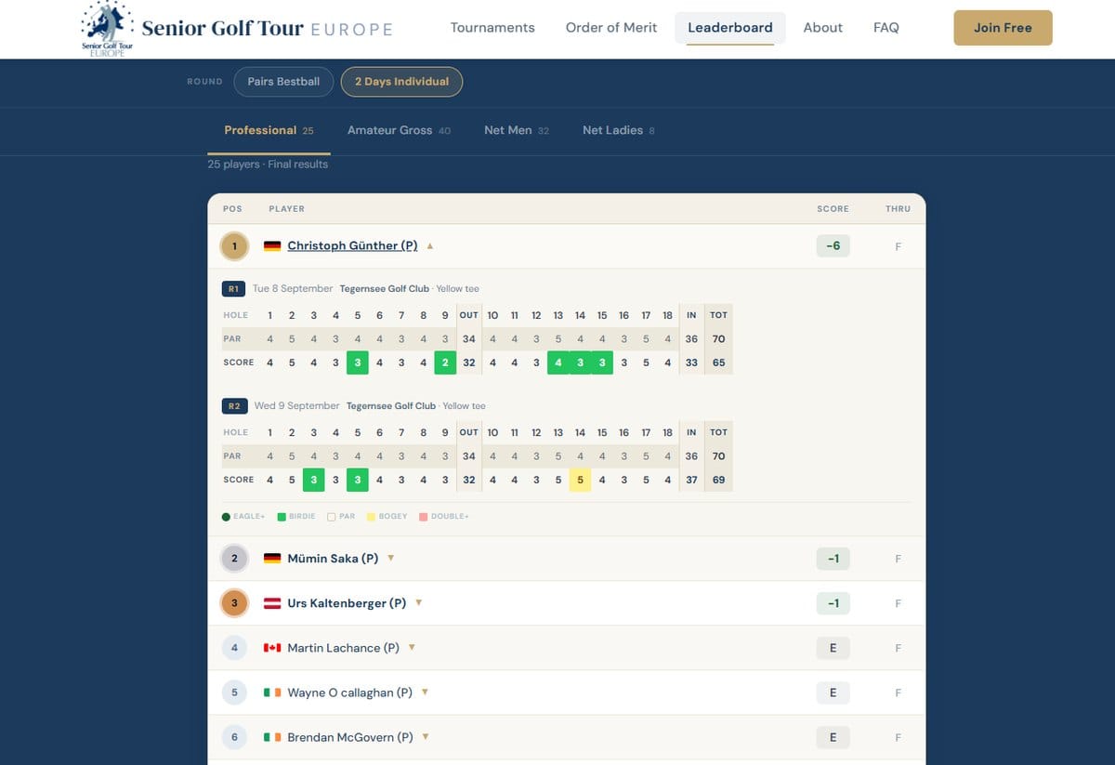Click German flag beside Christoph Günther
The image size is (1115, 765).
(272, 246)
